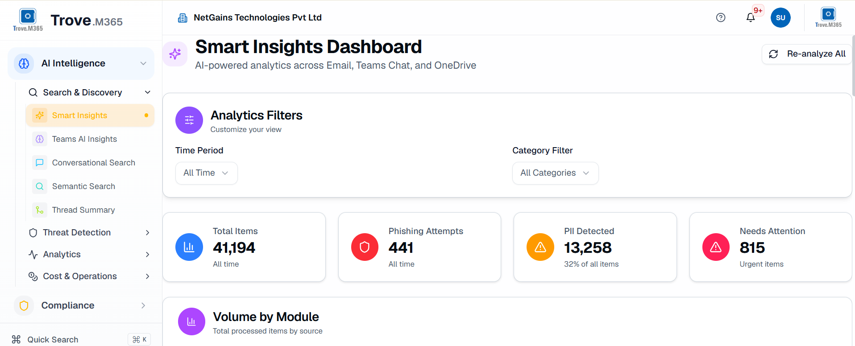
Task: Click the page vertical scrollbar
Action: 853,67
